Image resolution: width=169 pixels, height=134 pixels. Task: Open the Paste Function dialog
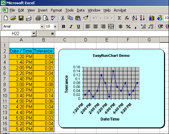click(x=127, y=18)
